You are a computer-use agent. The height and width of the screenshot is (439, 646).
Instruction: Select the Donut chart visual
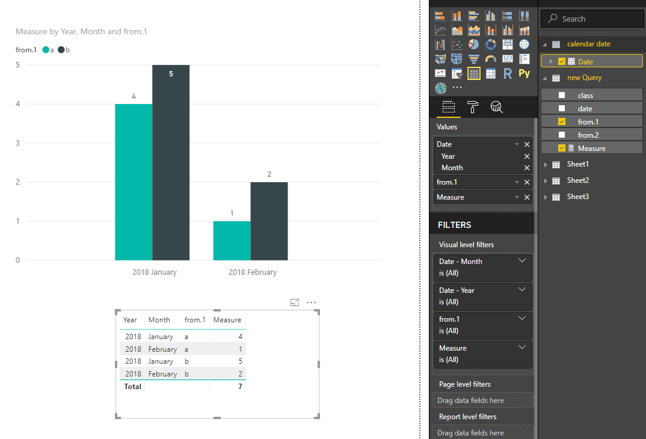click(491, 45)
